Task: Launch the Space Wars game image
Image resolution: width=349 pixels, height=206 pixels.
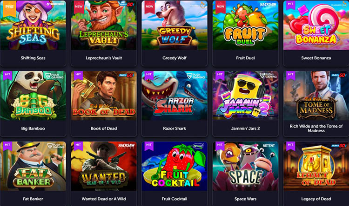Action: pyautogui.click(x=245, y=166)
